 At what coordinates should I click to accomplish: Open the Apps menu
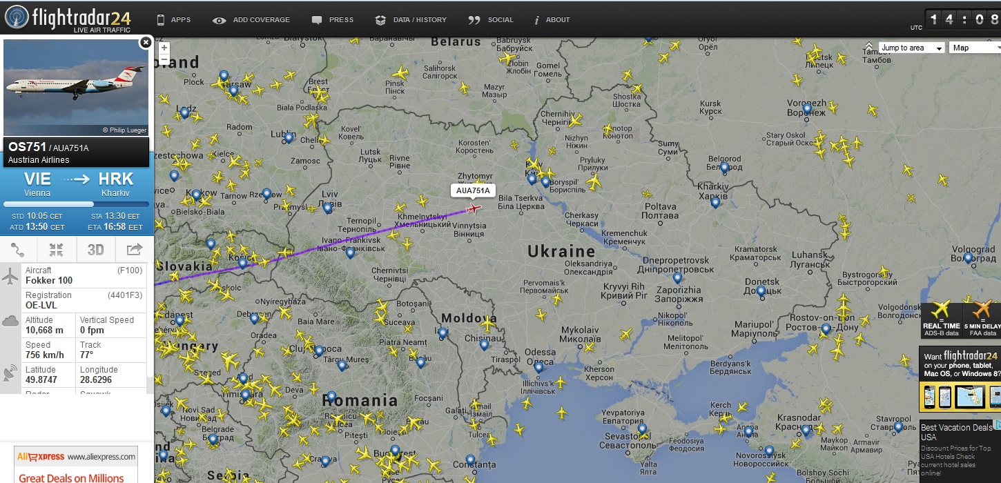point(173,20)
